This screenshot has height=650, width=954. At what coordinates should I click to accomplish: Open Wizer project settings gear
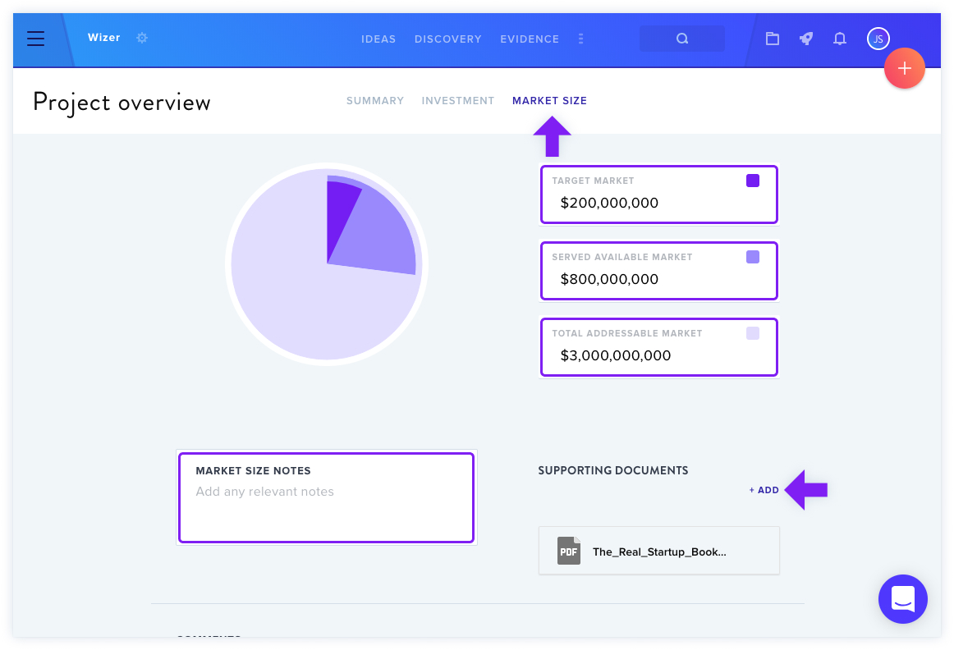point(142,38)
